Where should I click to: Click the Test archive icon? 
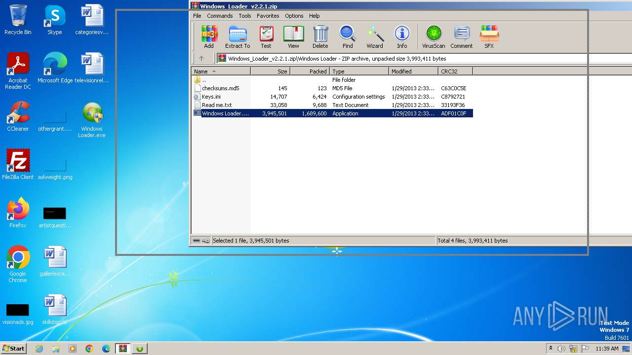[266, 37]
